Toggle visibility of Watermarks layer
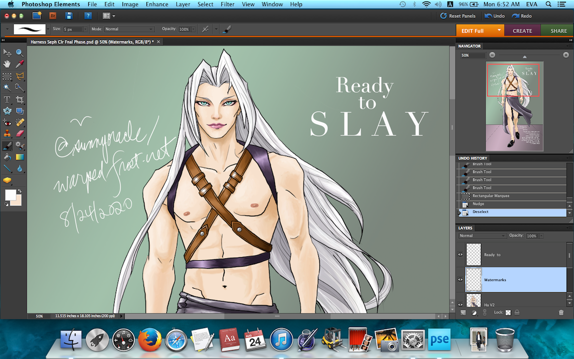Viewport: 574px width, 359px height. click(460, 280)
